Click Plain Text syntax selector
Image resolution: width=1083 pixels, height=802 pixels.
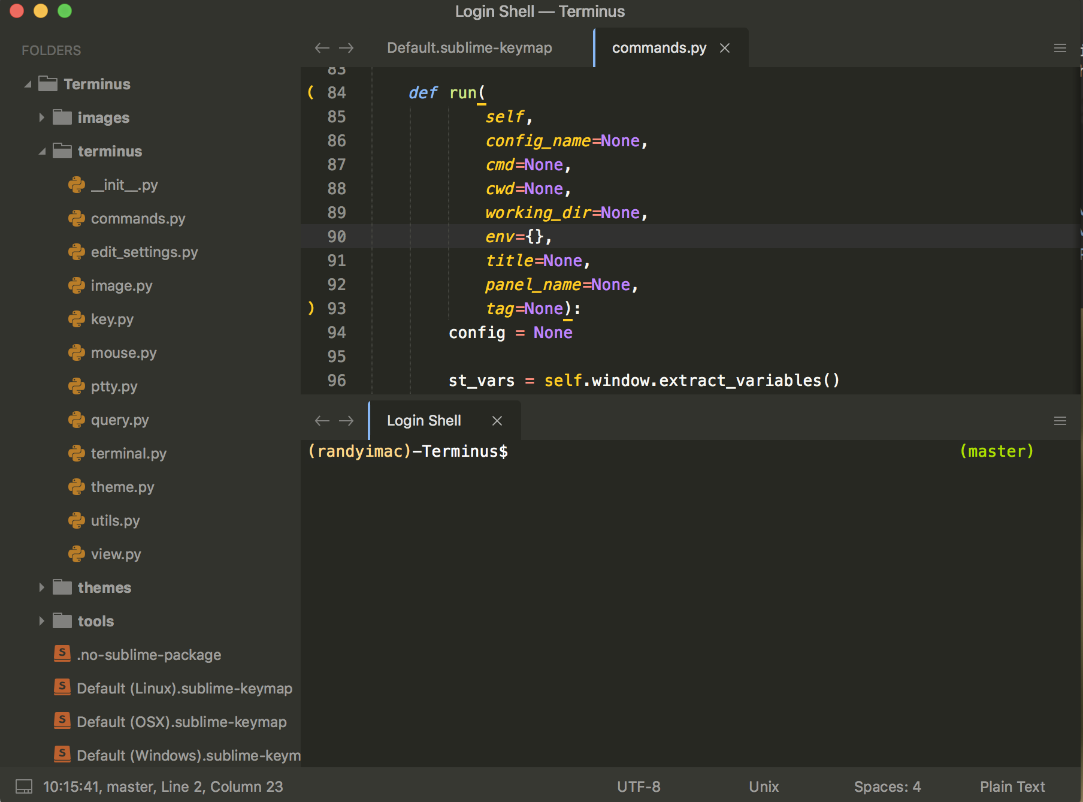click(x=1012, y=786)
